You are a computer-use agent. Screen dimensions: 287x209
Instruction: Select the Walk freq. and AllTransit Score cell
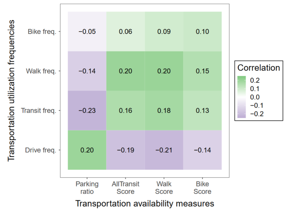coord(126,71)
